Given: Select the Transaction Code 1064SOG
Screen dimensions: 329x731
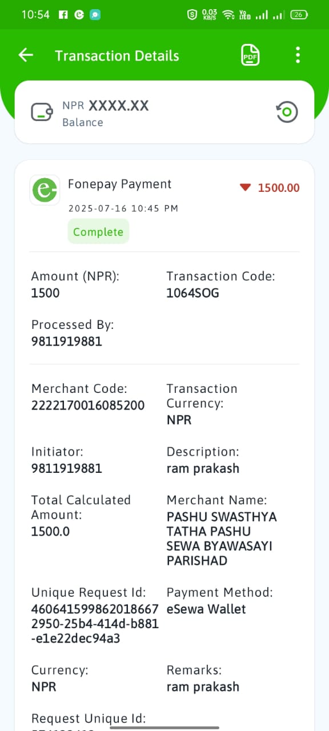Looking at the screenshot, I should pos(192,294).
